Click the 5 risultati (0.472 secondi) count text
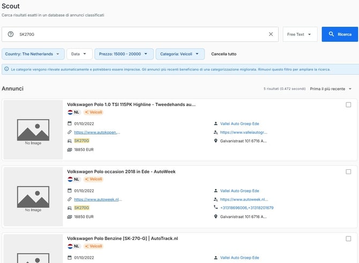This screenshot has height=263, width=359. (x=285, y=89)
